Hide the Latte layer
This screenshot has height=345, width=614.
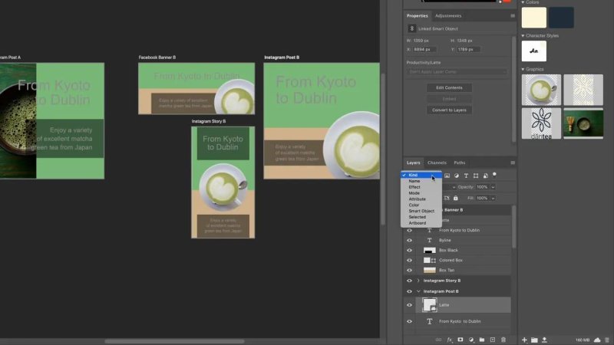point(409,305)
